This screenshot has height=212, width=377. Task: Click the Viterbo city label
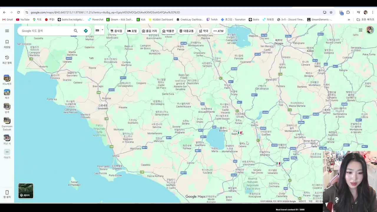click(240, 171)
